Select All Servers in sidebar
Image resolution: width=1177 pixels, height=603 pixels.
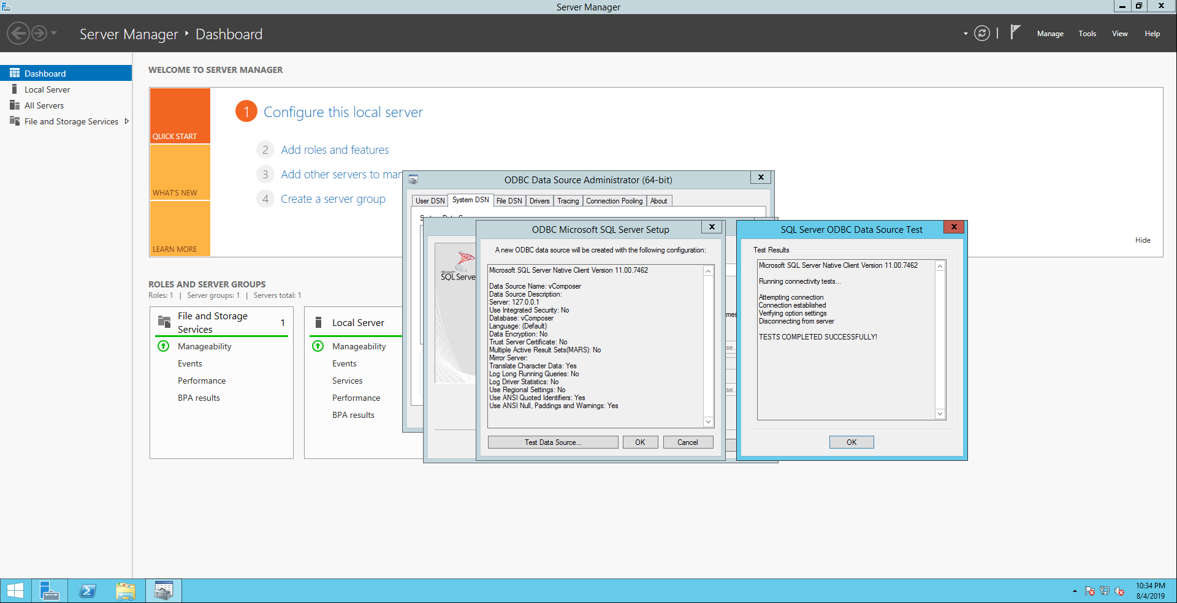tap(44, 105)
